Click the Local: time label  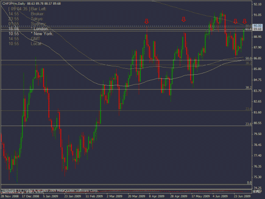point(36,44)
